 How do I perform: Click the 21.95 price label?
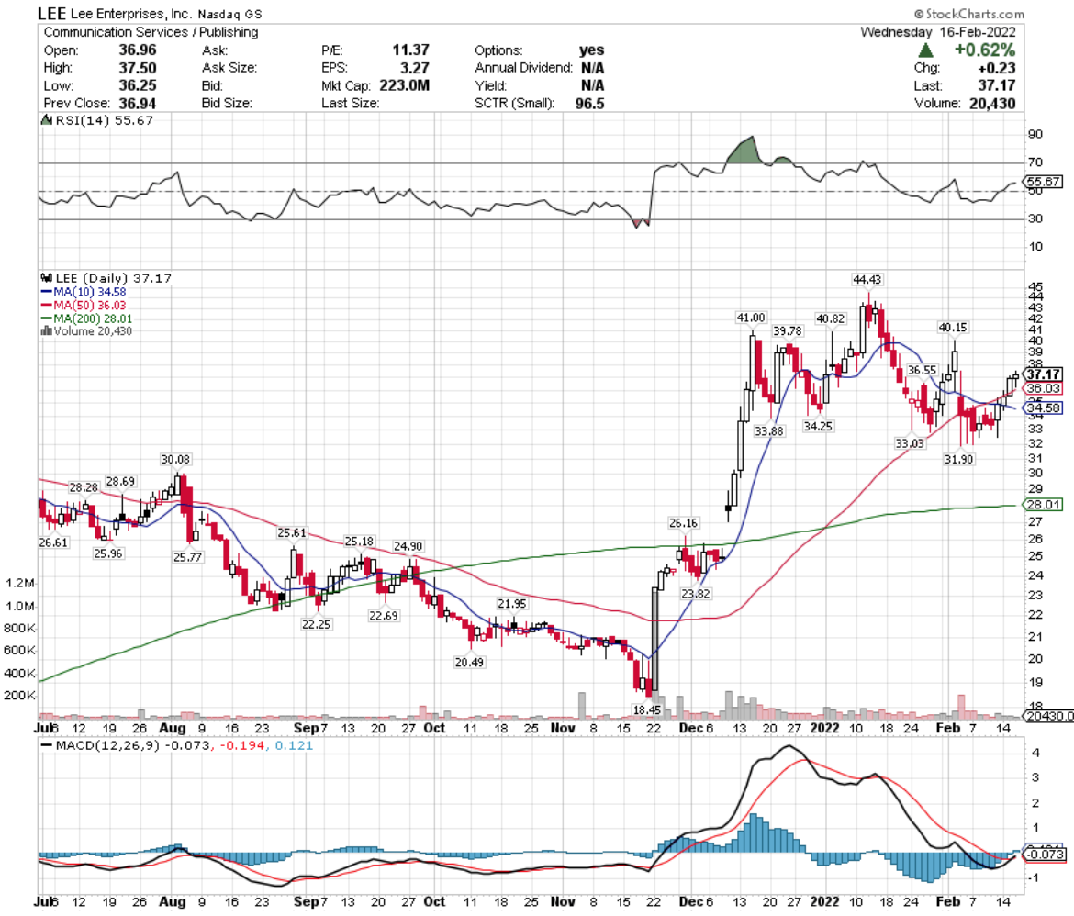point(511,604)
